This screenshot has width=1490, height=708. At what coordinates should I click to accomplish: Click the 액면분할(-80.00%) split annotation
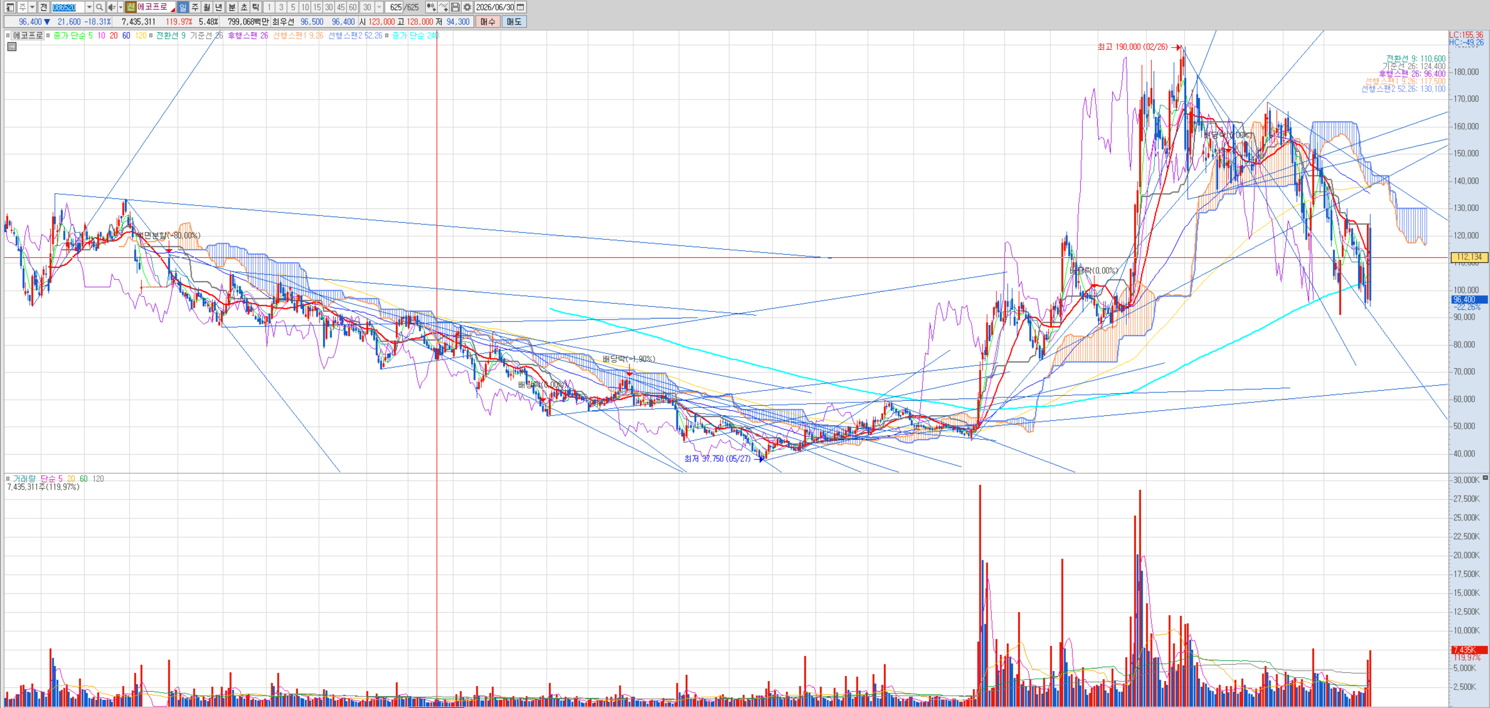click(168, 235)
